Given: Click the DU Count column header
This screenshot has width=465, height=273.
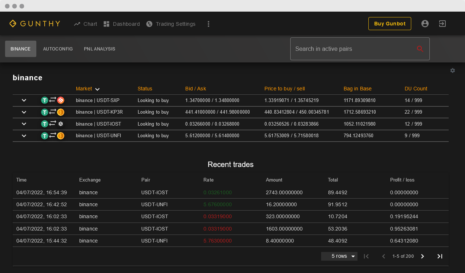Looking at the screenshot, I should coord(416,89).
